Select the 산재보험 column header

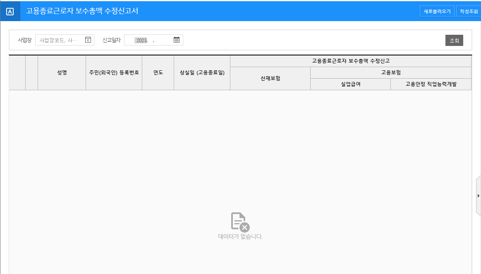point(270,79)
